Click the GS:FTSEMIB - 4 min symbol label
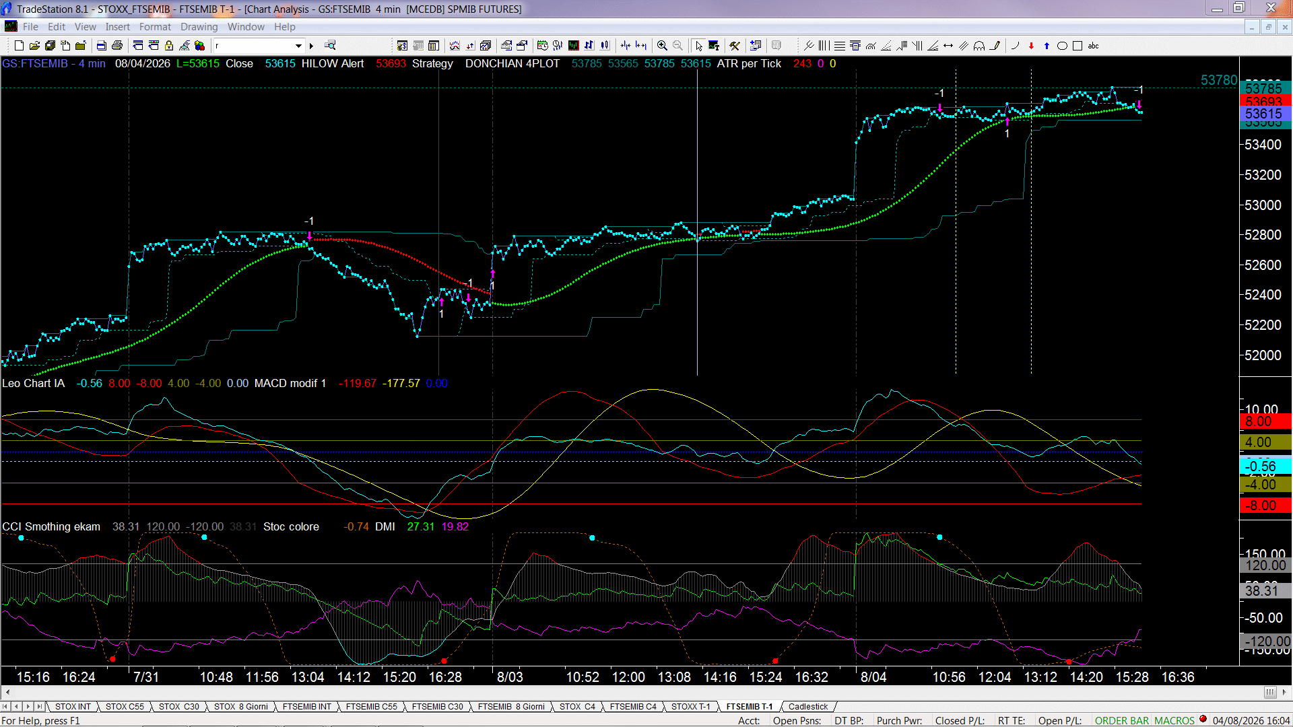 (54, 63)
